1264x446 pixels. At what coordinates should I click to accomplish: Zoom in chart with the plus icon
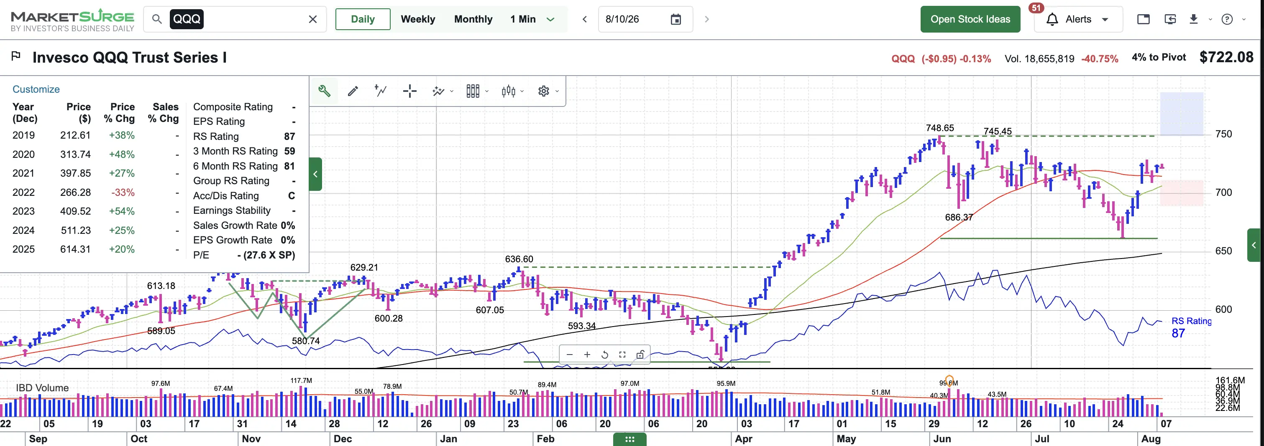click(x=587, y=355)
